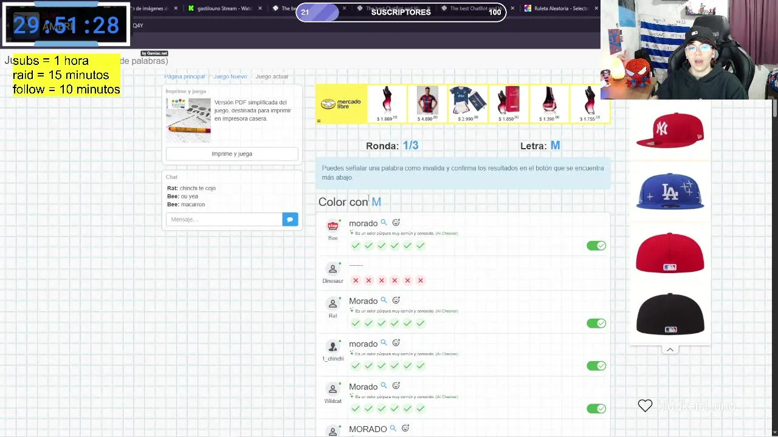This screenshot has height=437, width=778.
Task: Click the $1.390 perfume ad product
Action: 549,104
